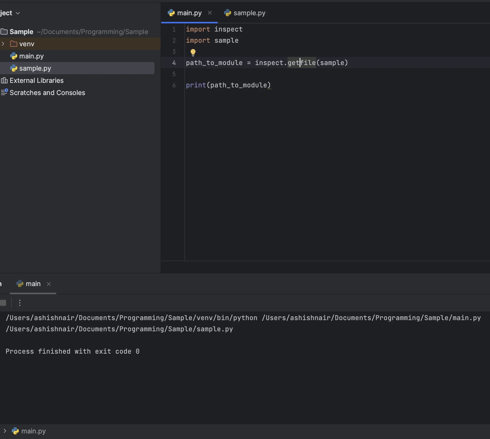Click the Python icon beside main.py at screen bottom

click(16, 431)
